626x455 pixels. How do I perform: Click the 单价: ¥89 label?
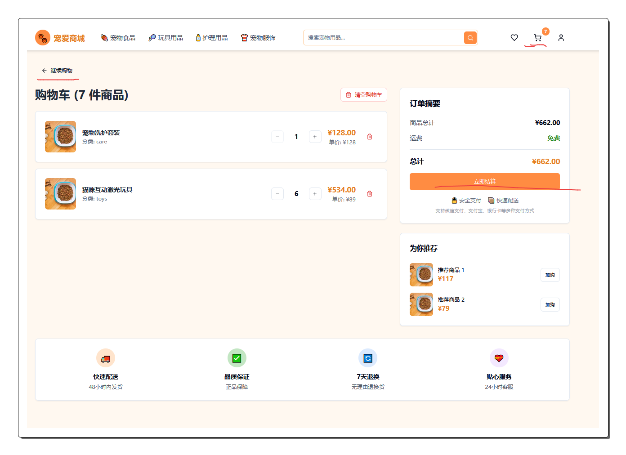[344, 200]
